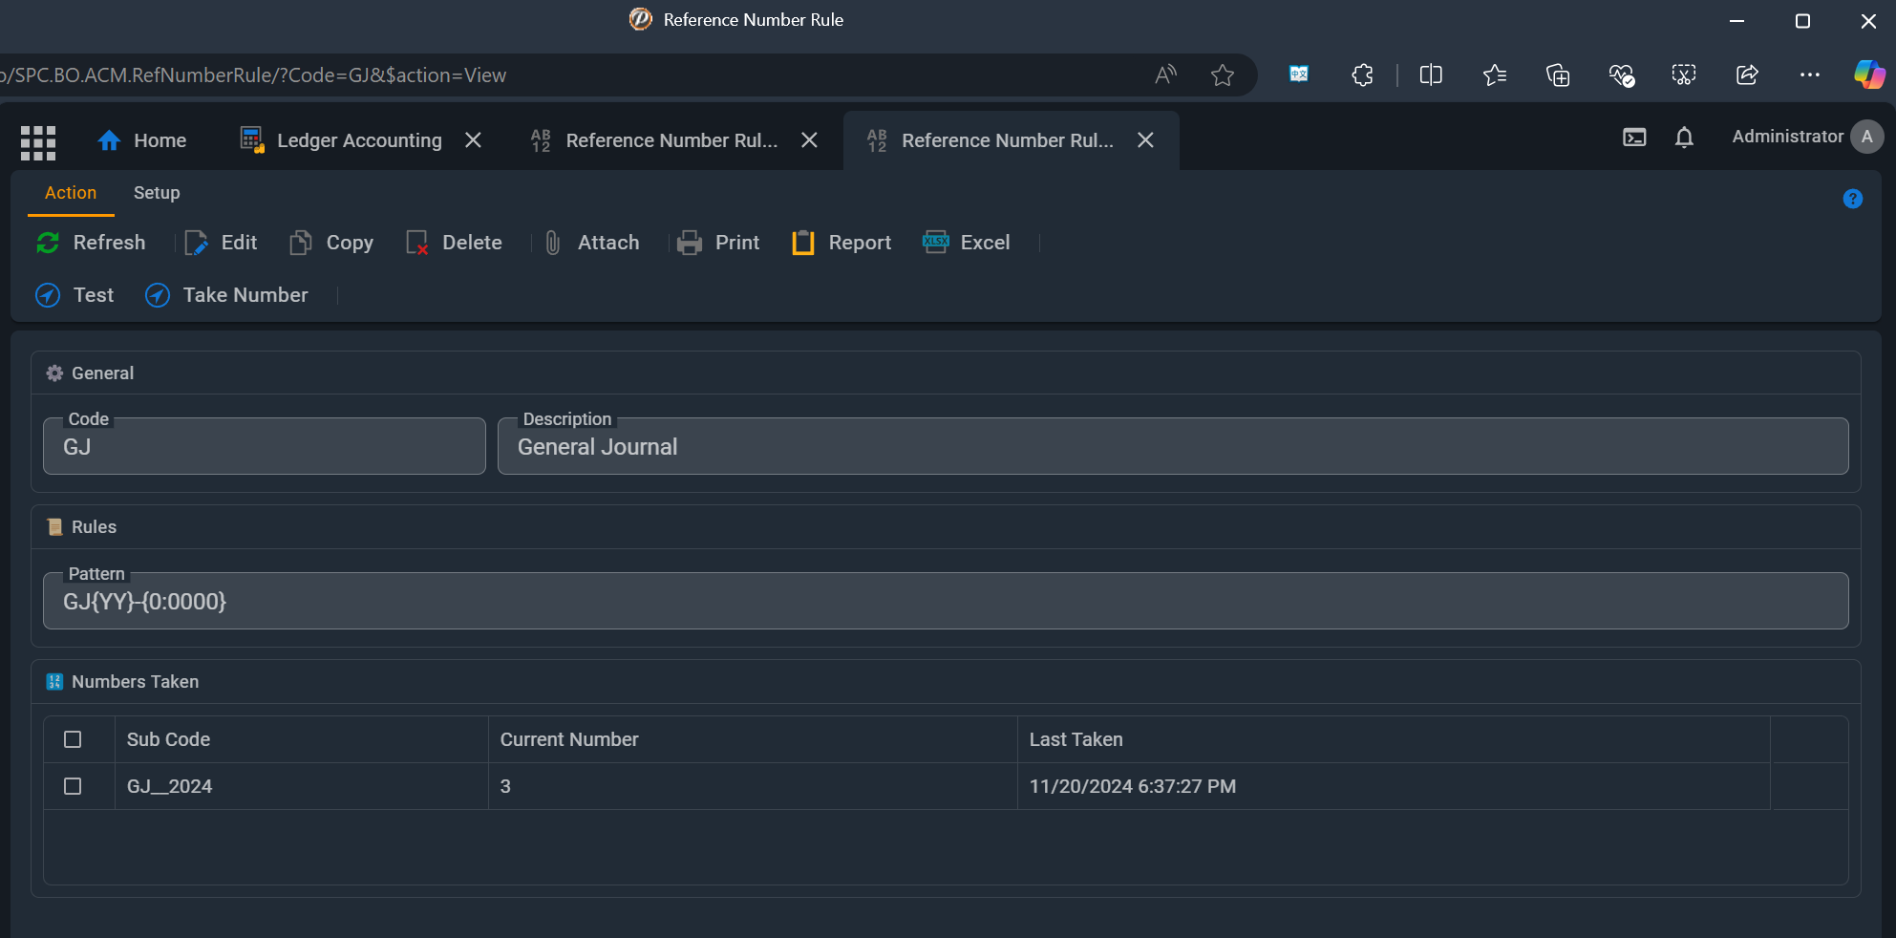Click the browser Share icon

tap(1747, 75)
